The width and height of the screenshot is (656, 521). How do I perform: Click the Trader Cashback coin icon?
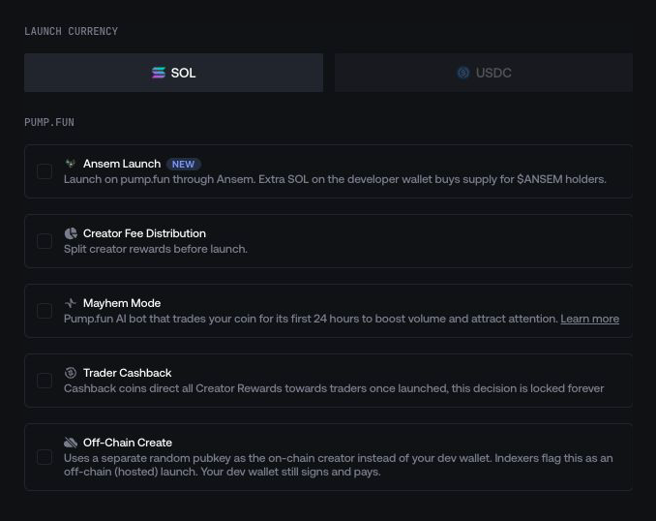coord(71,372)
